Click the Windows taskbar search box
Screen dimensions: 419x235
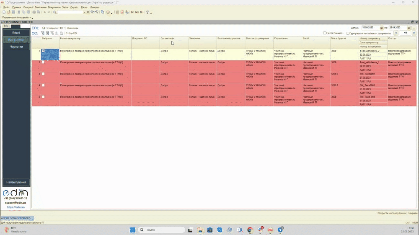(162, 230)
